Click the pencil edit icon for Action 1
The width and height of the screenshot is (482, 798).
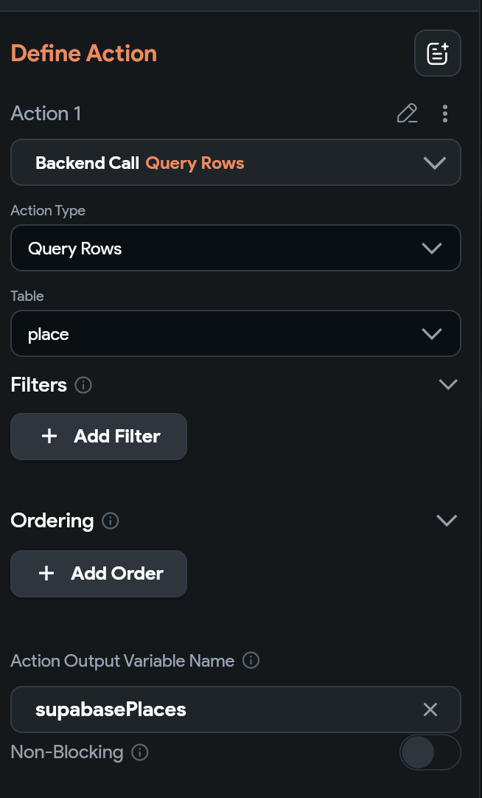pos(407,114)
